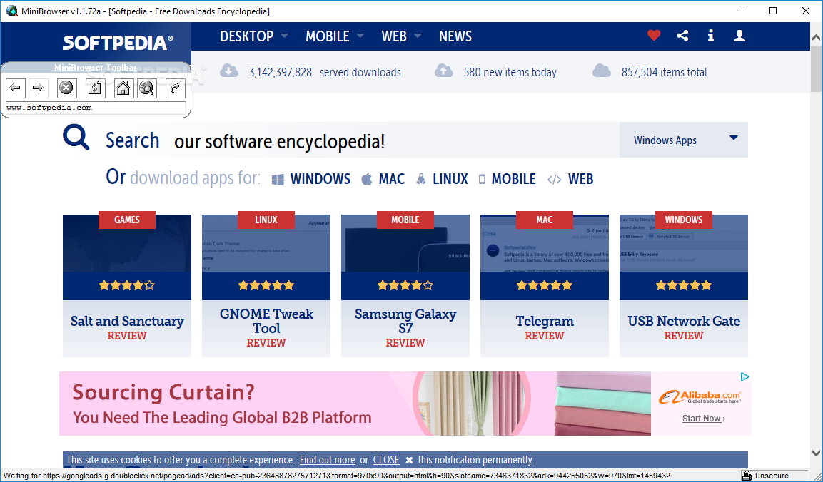Stop page loading in MiniBrowser toolbar
Screen dimensions: 823x482
point(66,88)
